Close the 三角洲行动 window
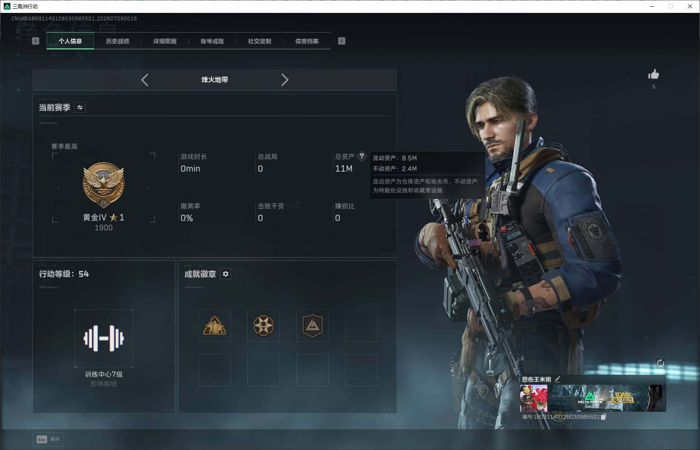This screenshot has height=450, width=700. coord(690,6)
